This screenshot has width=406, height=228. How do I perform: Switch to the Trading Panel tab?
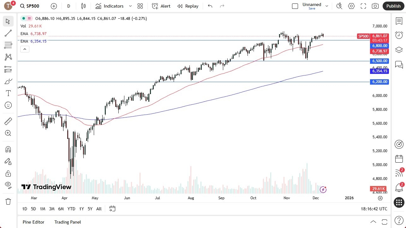pos(67,222)
